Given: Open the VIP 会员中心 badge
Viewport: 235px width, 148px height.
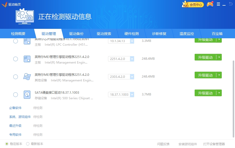Looking at the screenshot, I should click(x=193, y=5).
